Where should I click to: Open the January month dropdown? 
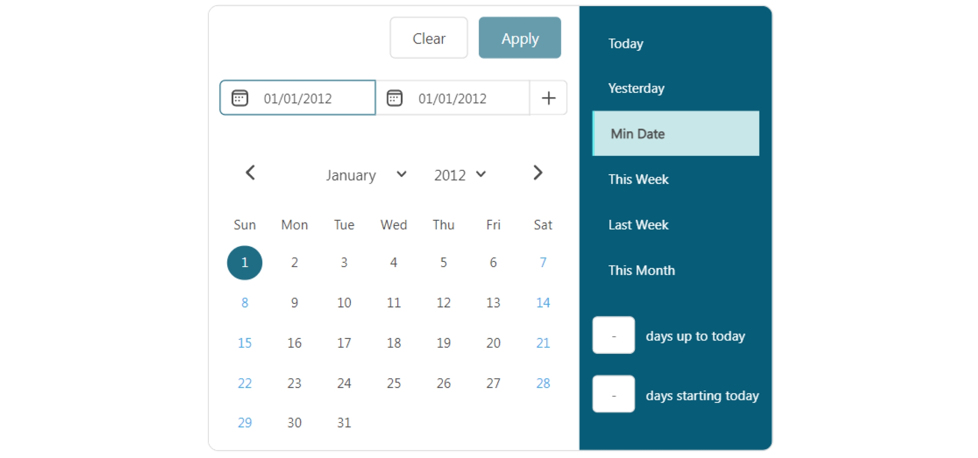(366, 175)
